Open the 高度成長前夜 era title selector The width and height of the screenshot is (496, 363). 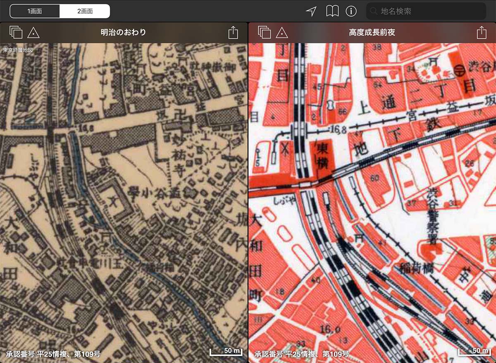tap(372, 32)
